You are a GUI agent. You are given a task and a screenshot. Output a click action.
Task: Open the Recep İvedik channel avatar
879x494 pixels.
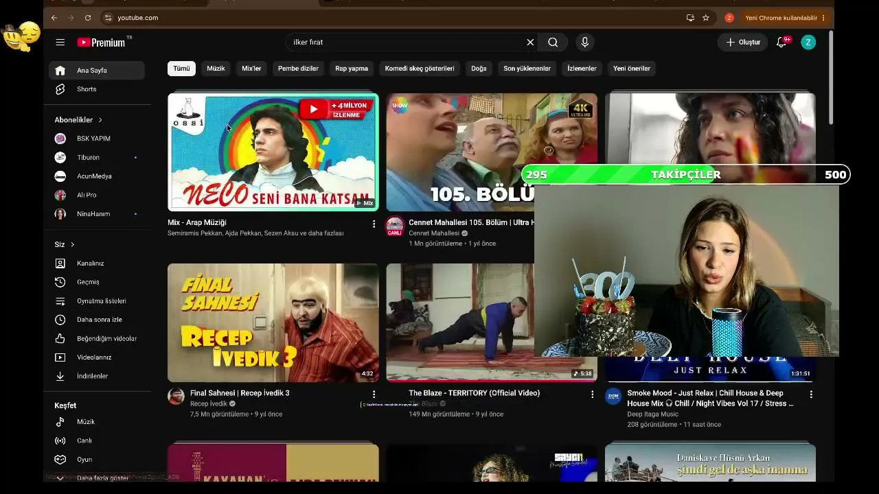pos(176,397)
